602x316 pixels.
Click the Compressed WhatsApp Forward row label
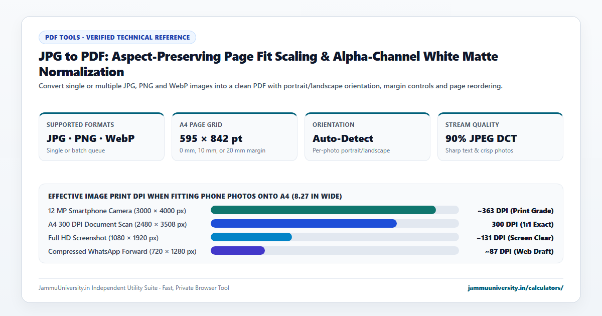coord(122,251)
